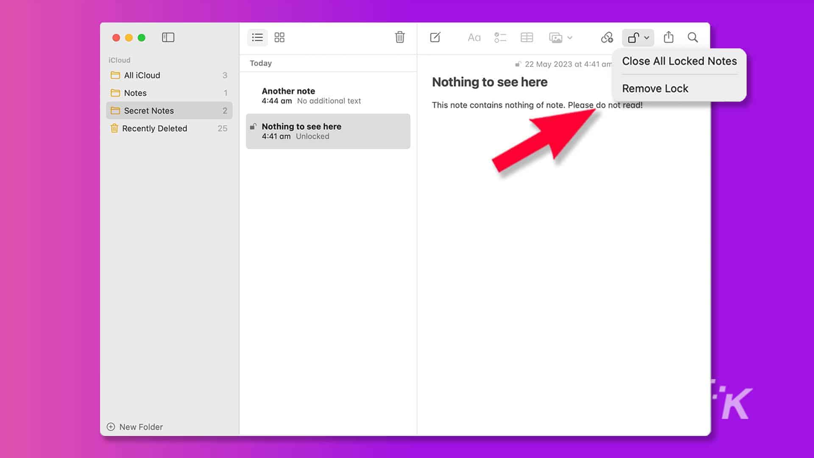This screenshot has height=458, width=814.
Task: Toggle the note lock icon
Action: (x=633, y=37)
